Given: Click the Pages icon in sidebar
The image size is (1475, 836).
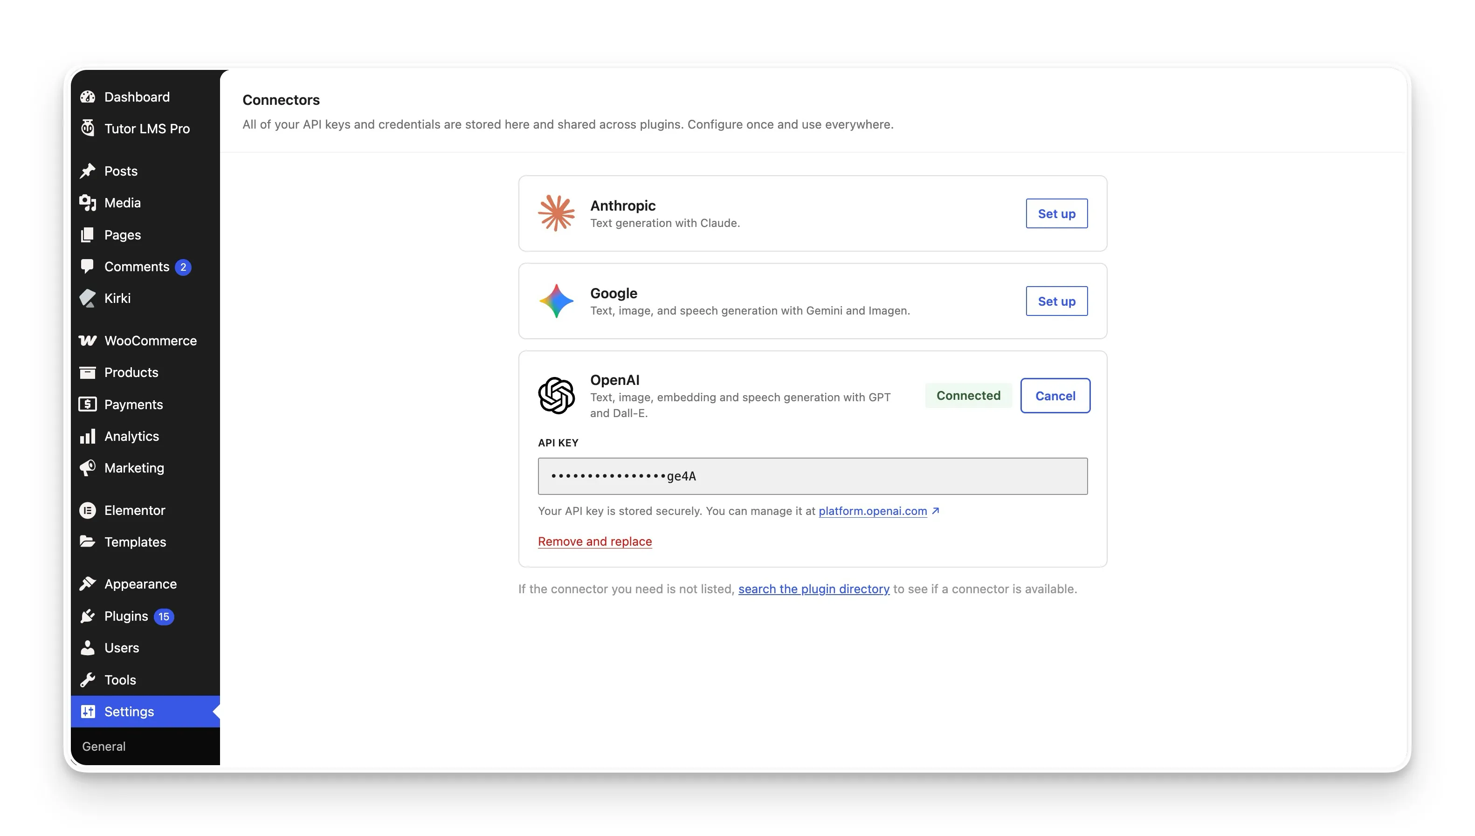Looking at the screenshot, I should click(87, 235).
